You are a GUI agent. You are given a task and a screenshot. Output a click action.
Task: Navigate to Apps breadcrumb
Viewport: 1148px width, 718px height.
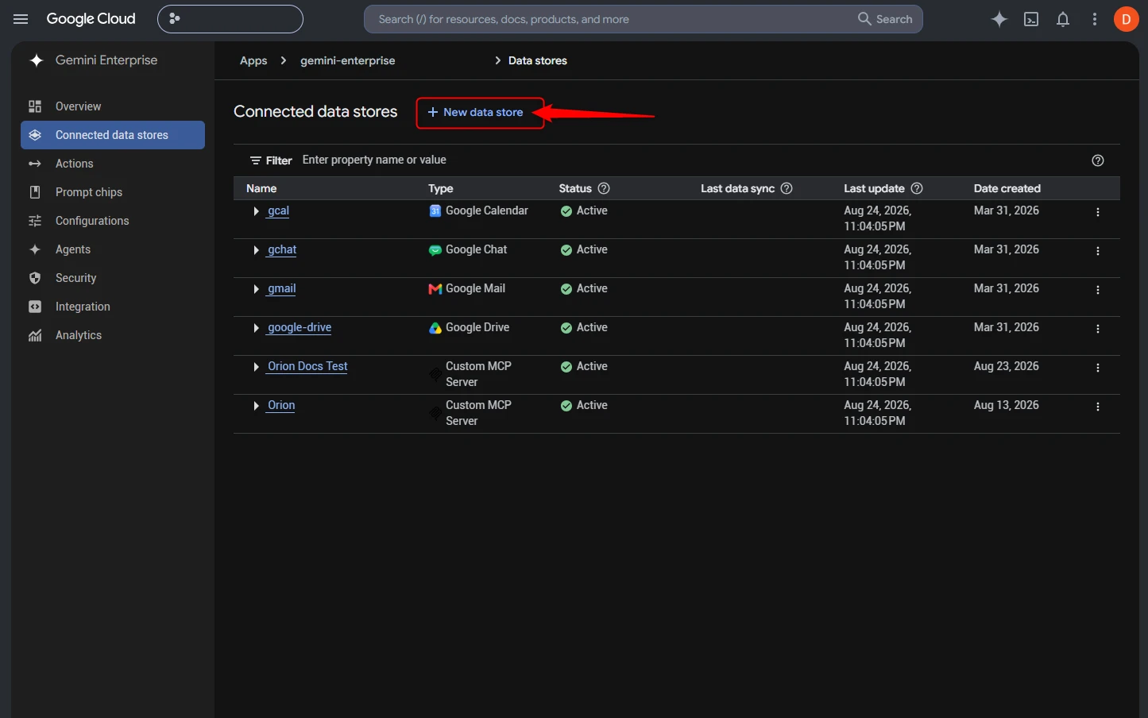point(253,60)
